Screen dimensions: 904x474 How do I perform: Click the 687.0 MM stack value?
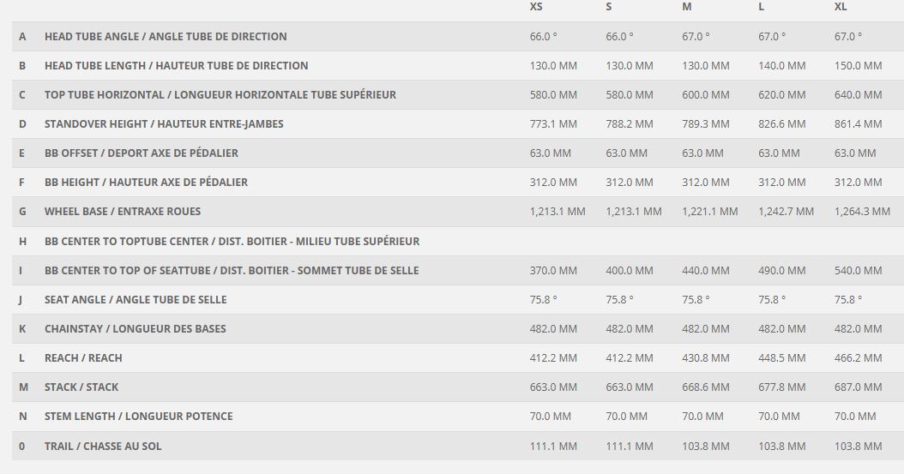click(858, 387)
